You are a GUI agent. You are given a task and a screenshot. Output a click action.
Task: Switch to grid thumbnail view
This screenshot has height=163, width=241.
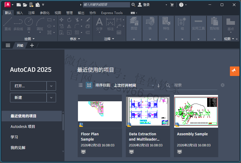[89, 85]
